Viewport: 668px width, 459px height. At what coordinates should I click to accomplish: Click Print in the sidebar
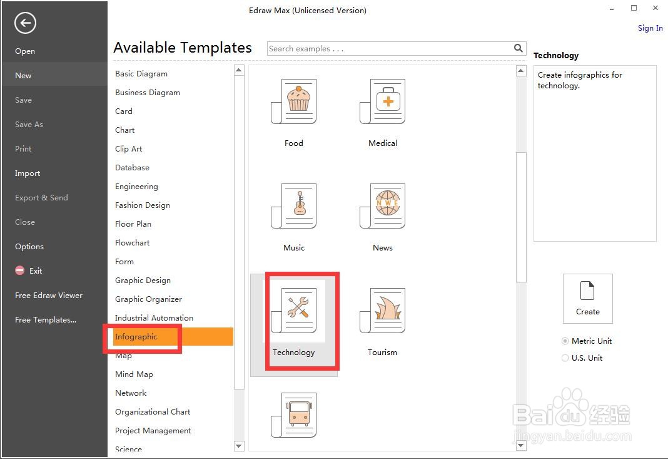point(23,148)
